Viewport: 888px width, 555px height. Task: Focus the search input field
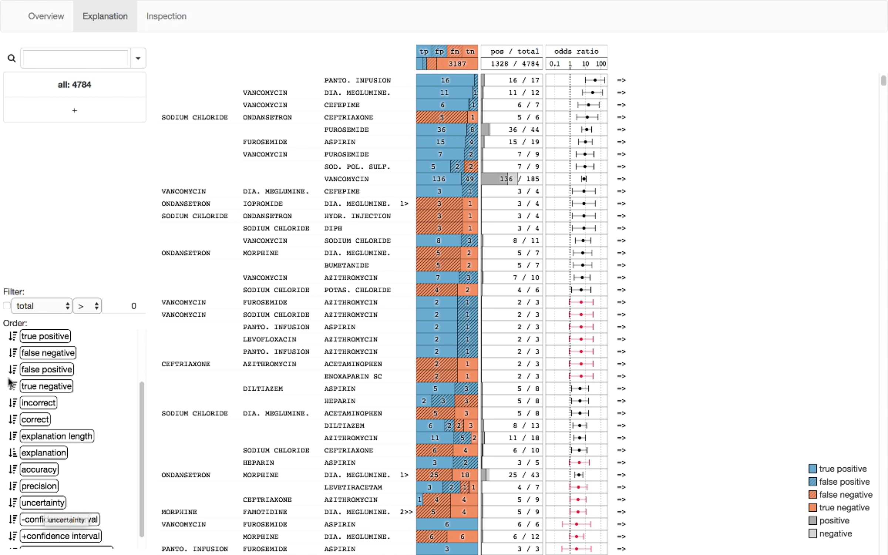pos(75,58)
